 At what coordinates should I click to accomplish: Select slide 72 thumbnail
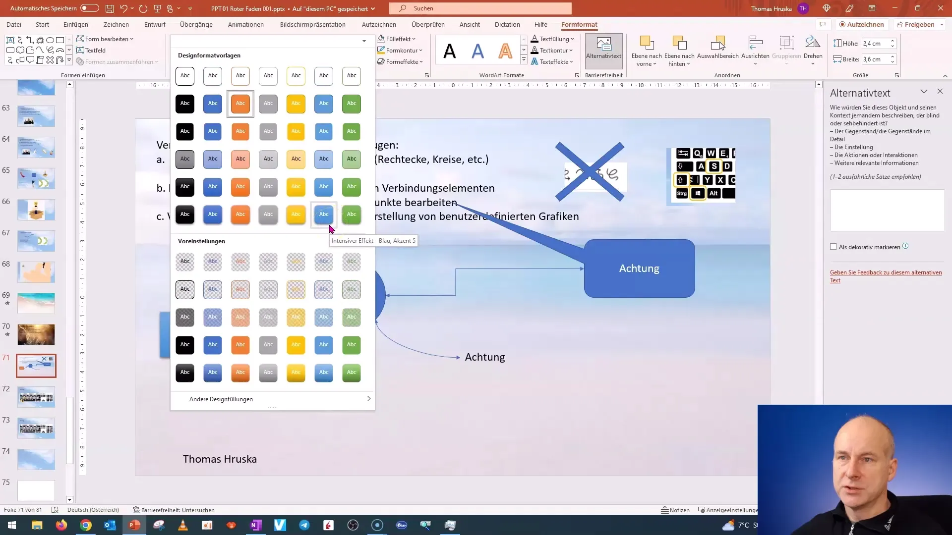[x=36, y=397]
